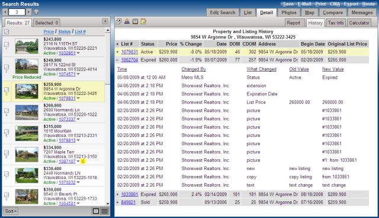
Task: Switch to the Report sub-tab
Action: (294, 23)
